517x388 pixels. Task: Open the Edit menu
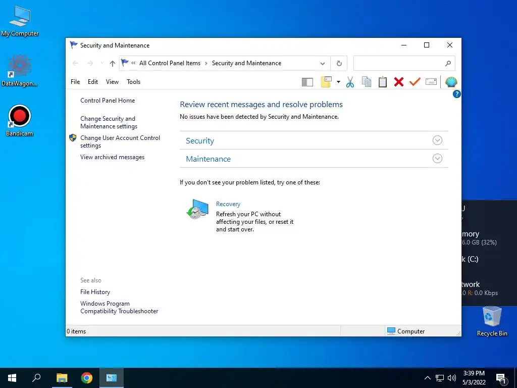[93, 82]
